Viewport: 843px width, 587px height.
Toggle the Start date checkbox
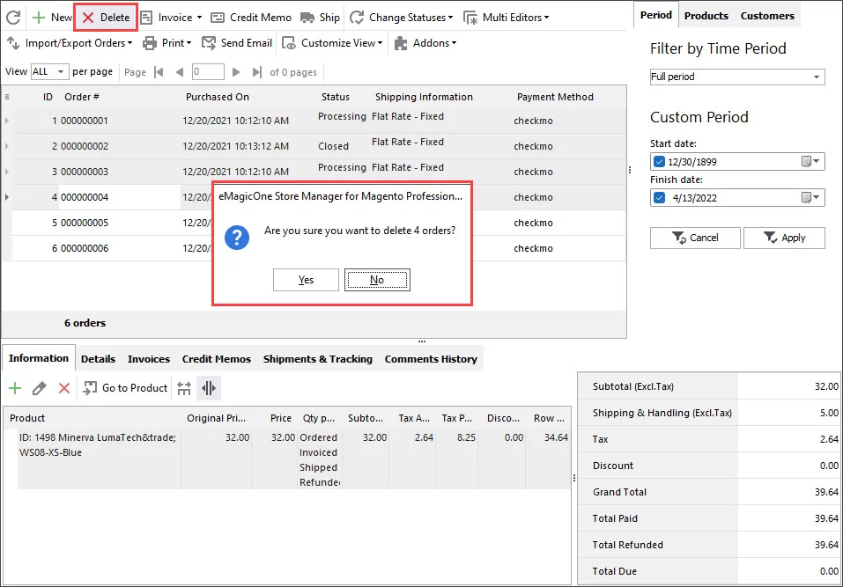pos(659,162)
